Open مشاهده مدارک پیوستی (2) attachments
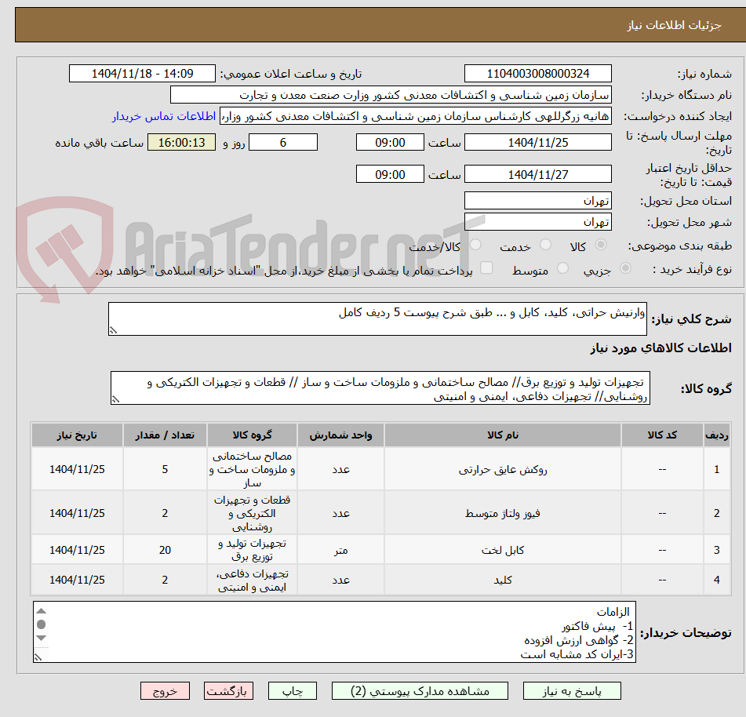This screenshot has width=746, height=717. [x=420, y=691]
